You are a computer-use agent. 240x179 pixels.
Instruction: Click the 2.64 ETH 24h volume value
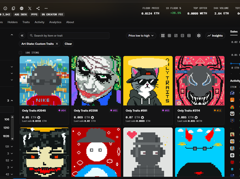coord(222,13)
